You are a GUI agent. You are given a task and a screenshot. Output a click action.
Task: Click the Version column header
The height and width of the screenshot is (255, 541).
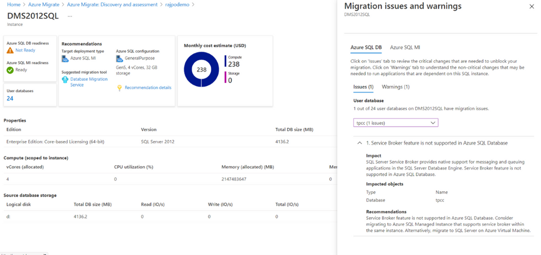149,129
